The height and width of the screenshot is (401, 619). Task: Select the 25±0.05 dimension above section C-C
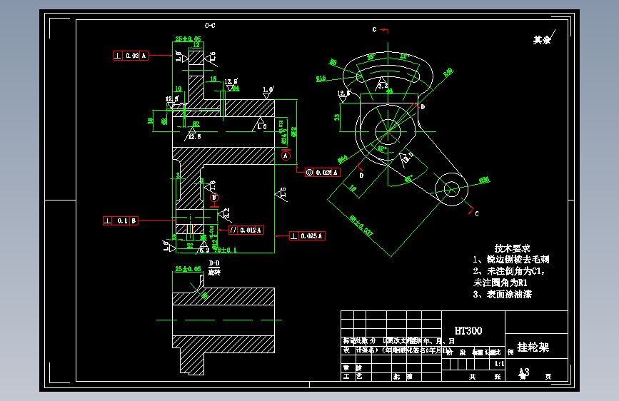(x=188, y=39)
